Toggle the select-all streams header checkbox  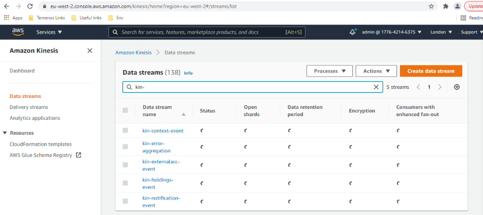(126, 110)
